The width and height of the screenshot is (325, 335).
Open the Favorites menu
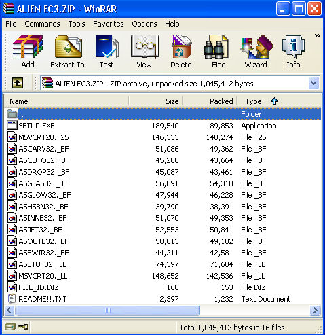click(109, 24)
